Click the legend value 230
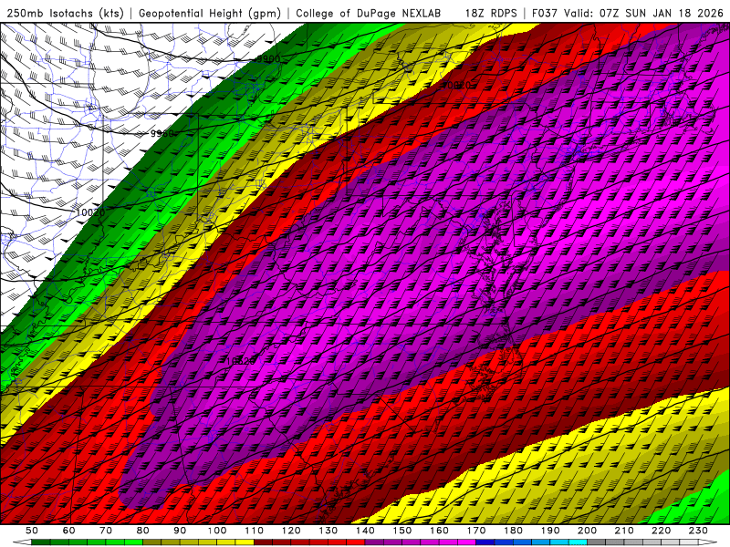 [x=698, y=531]
